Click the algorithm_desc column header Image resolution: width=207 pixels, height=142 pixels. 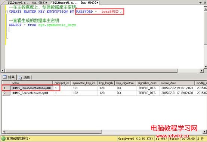[148, 83]
